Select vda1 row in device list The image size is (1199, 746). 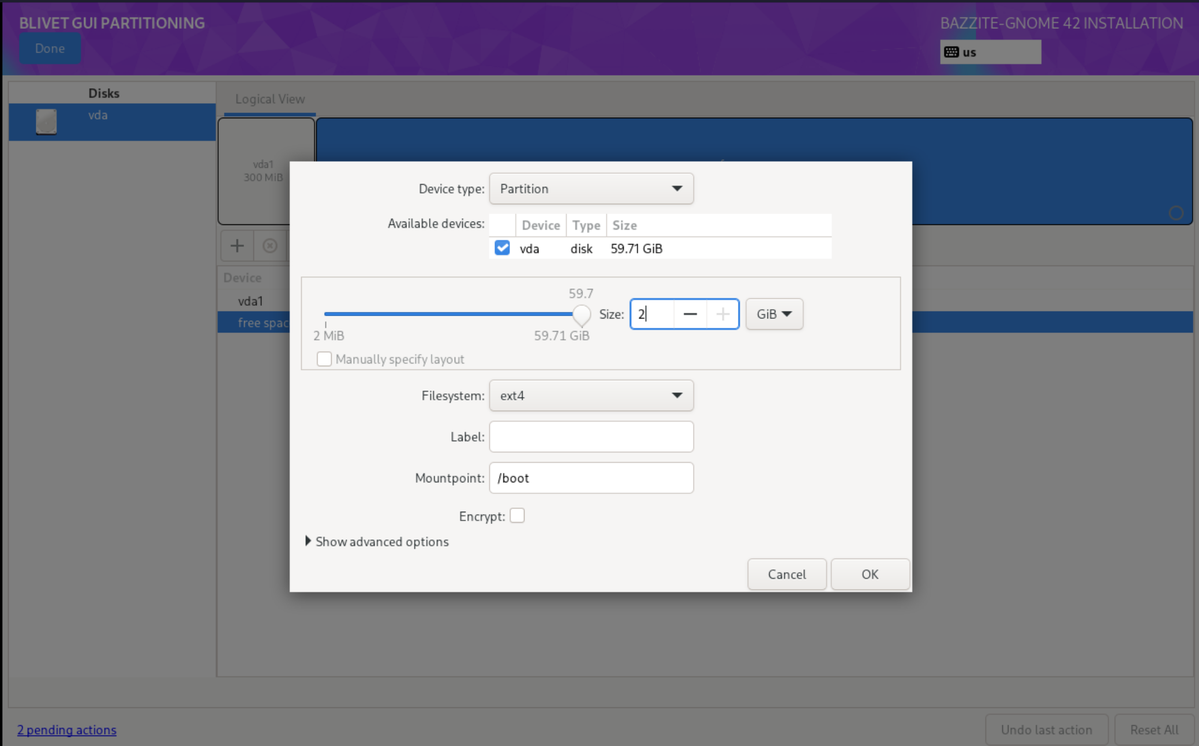[250, 301]
